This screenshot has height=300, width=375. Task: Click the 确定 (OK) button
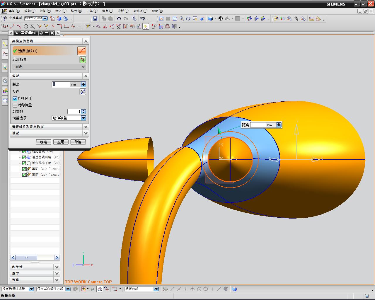coord(43,142)
